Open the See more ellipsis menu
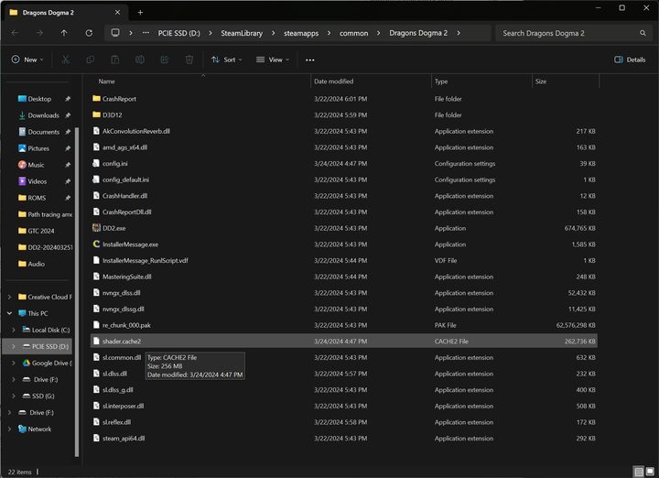This screenshot has height=478, width=659. click(309, 60)
